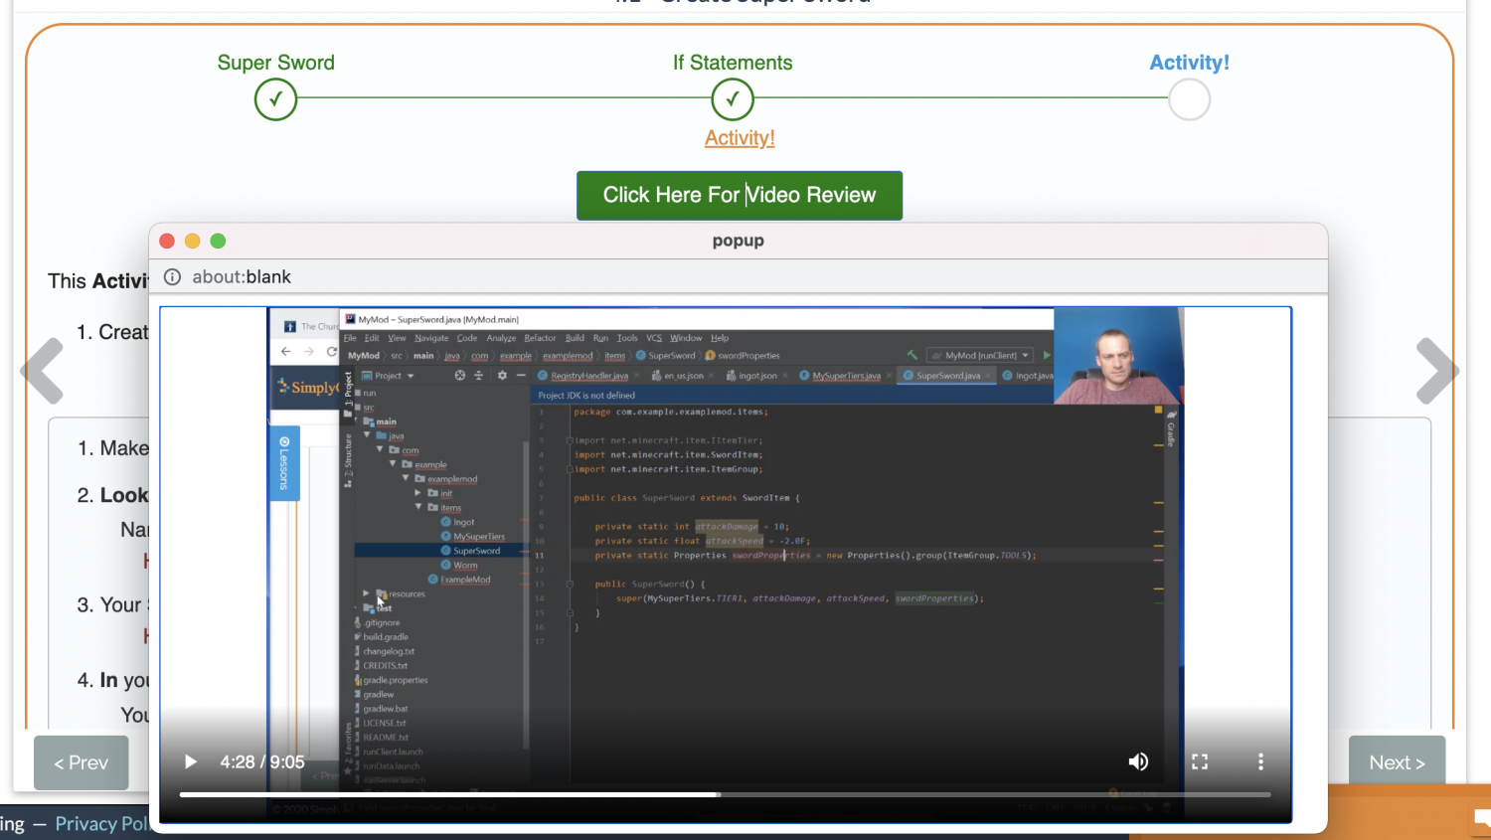Mute the video using the speaker icon
Image resolution: width=1491 pixels, height=840 pixels.
(1138, 761)
